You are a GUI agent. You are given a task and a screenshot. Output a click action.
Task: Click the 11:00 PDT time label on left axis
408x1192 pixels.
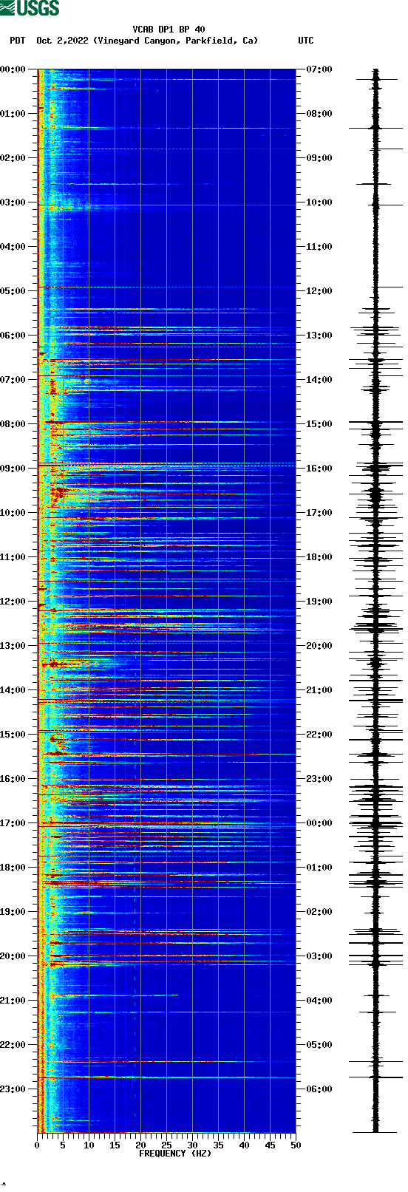point(13,557)
